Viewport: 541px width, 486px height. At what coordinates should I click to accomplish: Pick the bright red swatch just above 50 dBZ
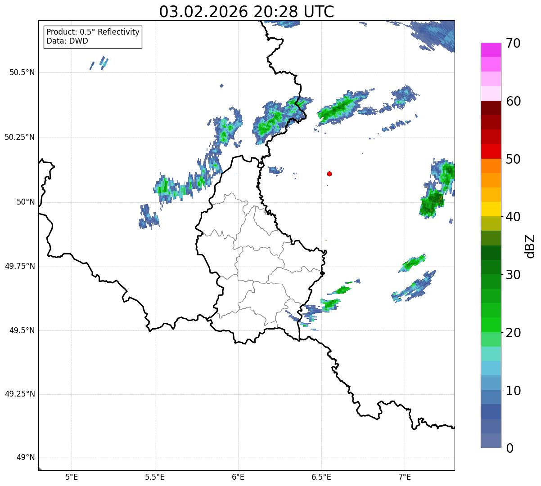pos(491,151)
